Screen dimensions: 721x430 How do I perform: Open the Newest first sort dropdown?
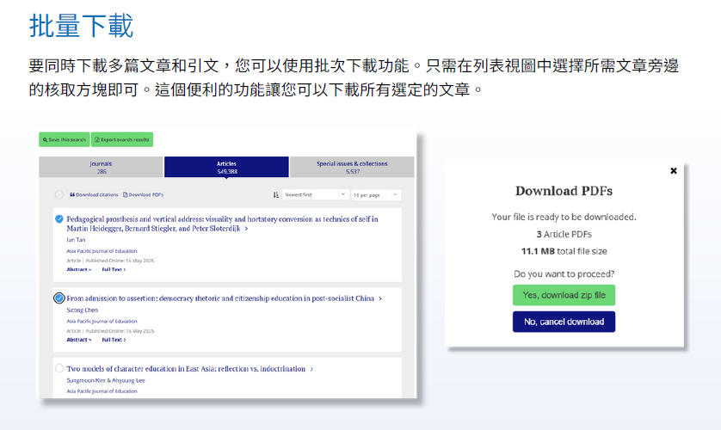click(x=315, y=194)
